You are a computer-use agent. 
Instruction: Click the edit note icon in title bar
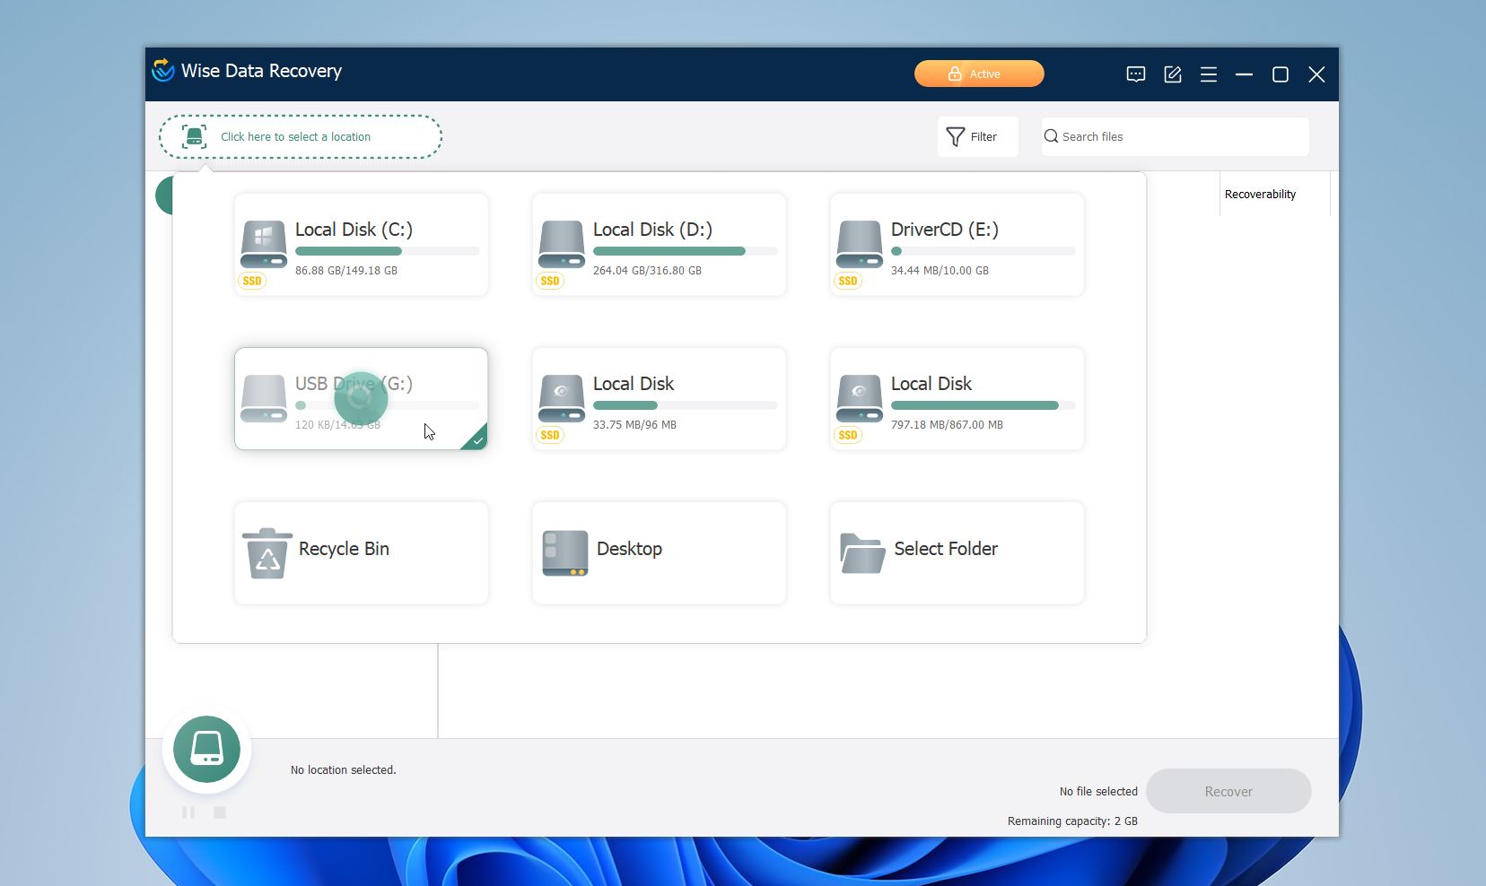click(1172, 74)
